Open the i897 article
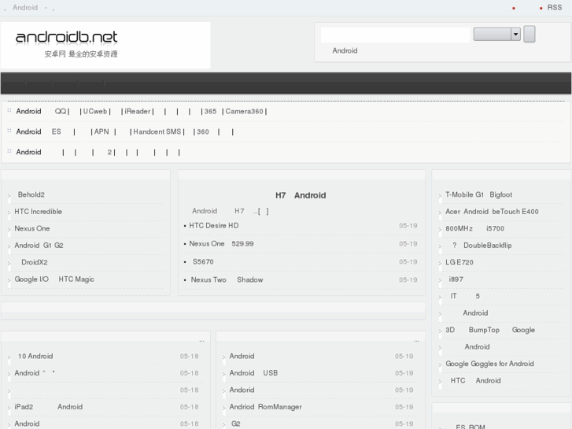This screenshot has height=429, width=572. [456, 279]
